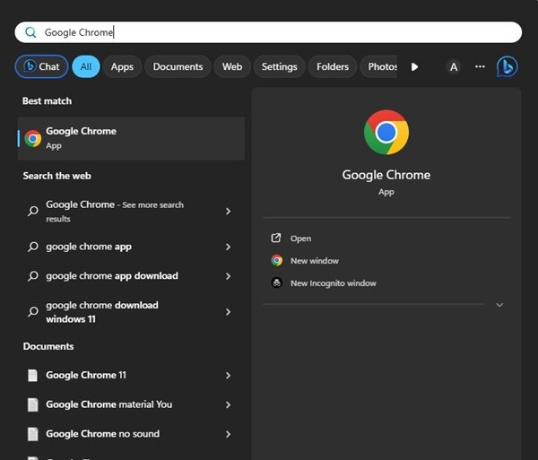This screenshot has height=460, width=538.
Task: Choose New window action
Action: point(315,261)
